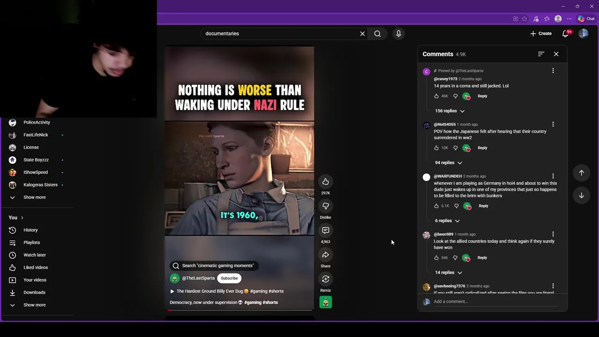Dislike the short video
599x337 pixels.
coord(326,206)
